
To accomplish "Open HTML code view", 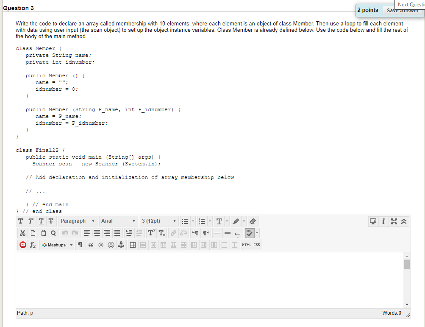I will [x=246, y=245].
